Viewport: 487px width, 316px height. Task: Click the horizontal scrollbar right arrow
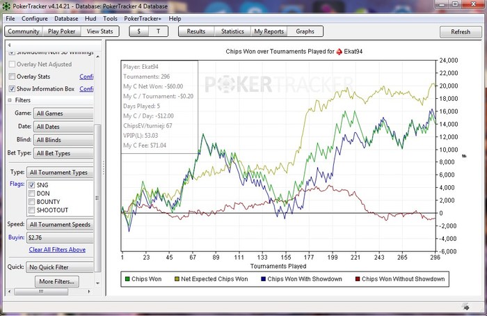[89, 292]
